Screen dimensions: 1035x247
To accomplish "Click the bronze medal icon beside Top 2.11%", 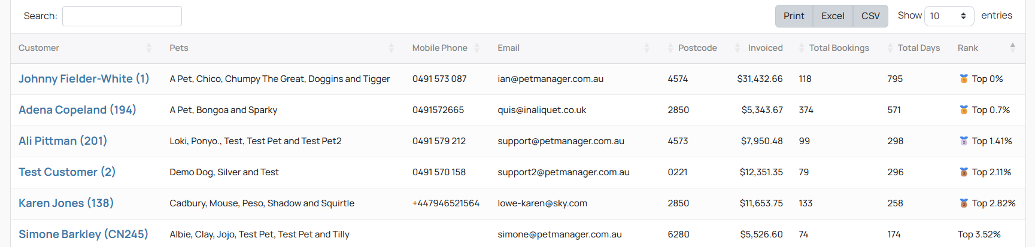I will click(x=964, y=172).
